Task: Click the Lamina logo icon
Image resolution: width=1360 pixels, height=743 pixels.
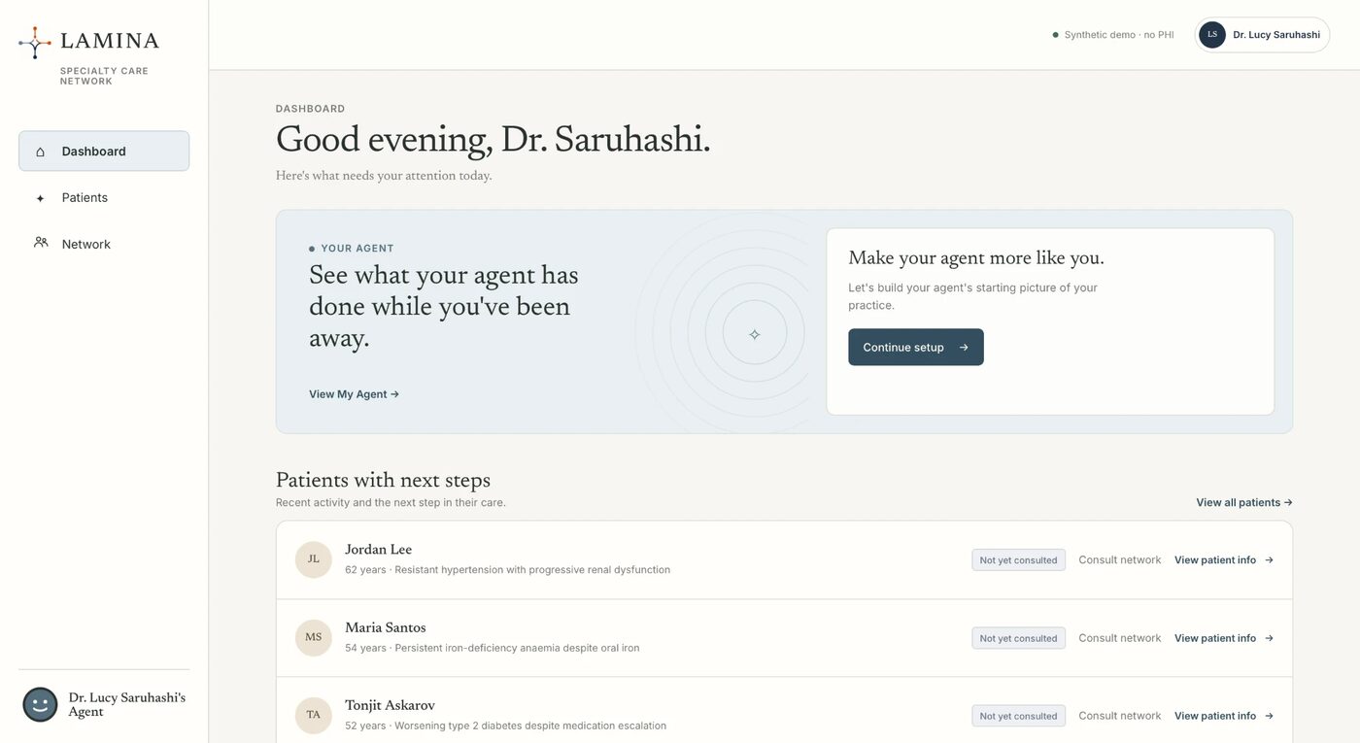Action: coord(35,43)
